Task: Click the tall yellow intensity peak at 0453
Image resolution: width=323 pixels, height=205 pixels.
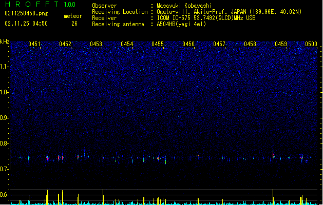Action: [103, 197]
